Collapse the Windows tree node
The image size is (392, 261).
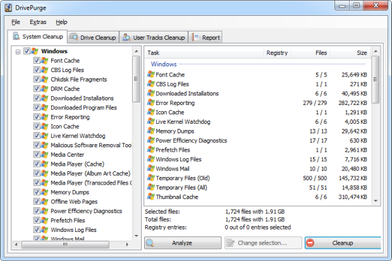(x=18, y=52)
